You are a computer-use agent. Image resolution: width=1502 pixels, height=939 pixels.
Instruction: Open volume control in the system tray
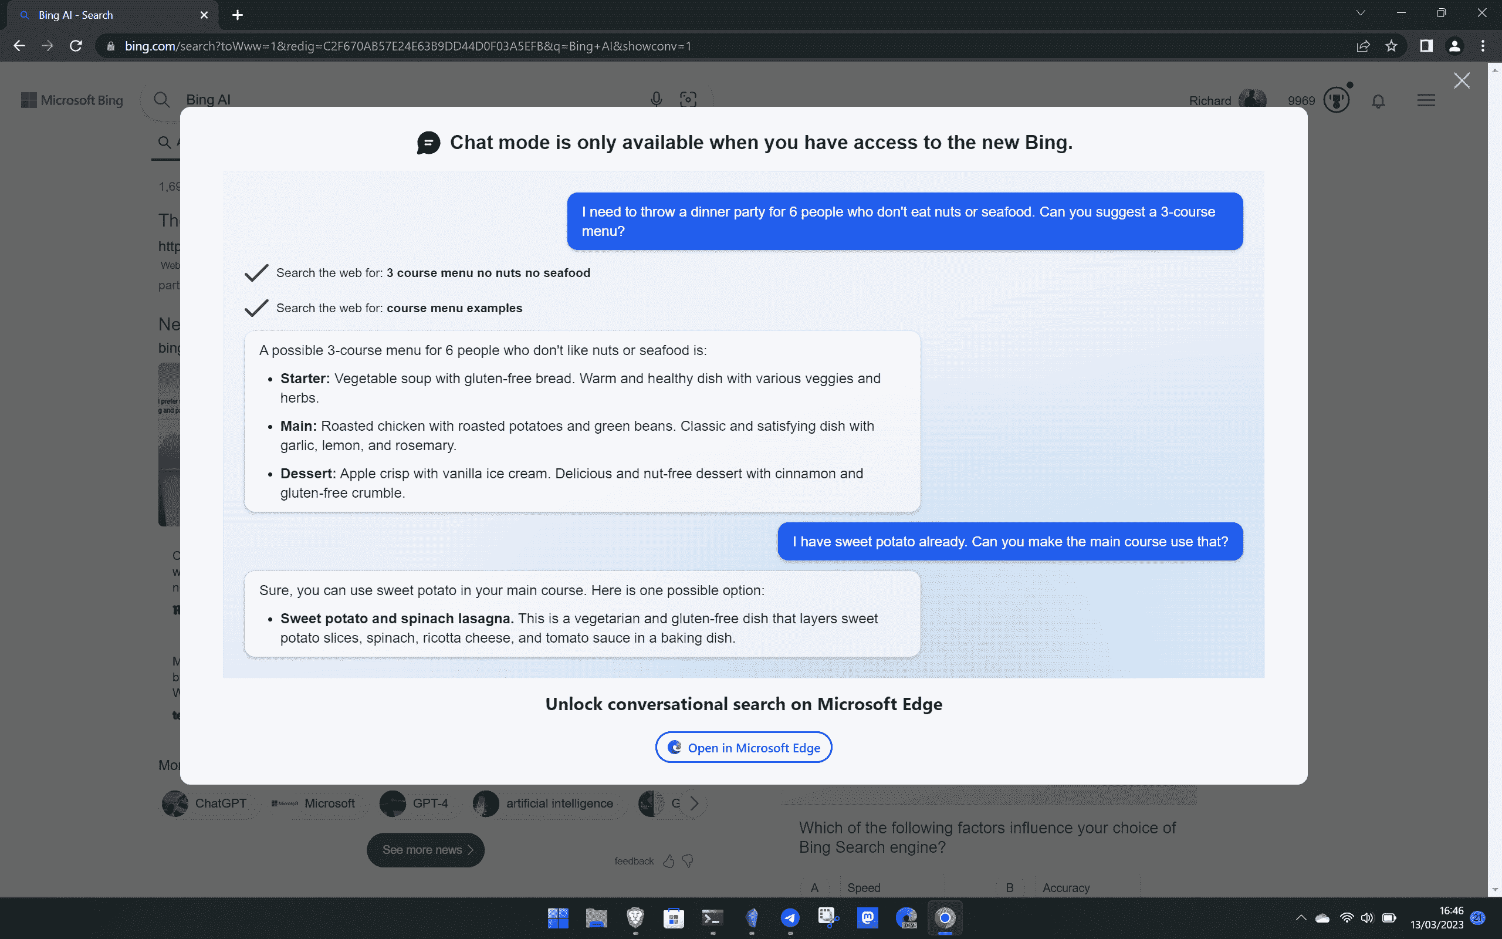[x=1366, y=918]
